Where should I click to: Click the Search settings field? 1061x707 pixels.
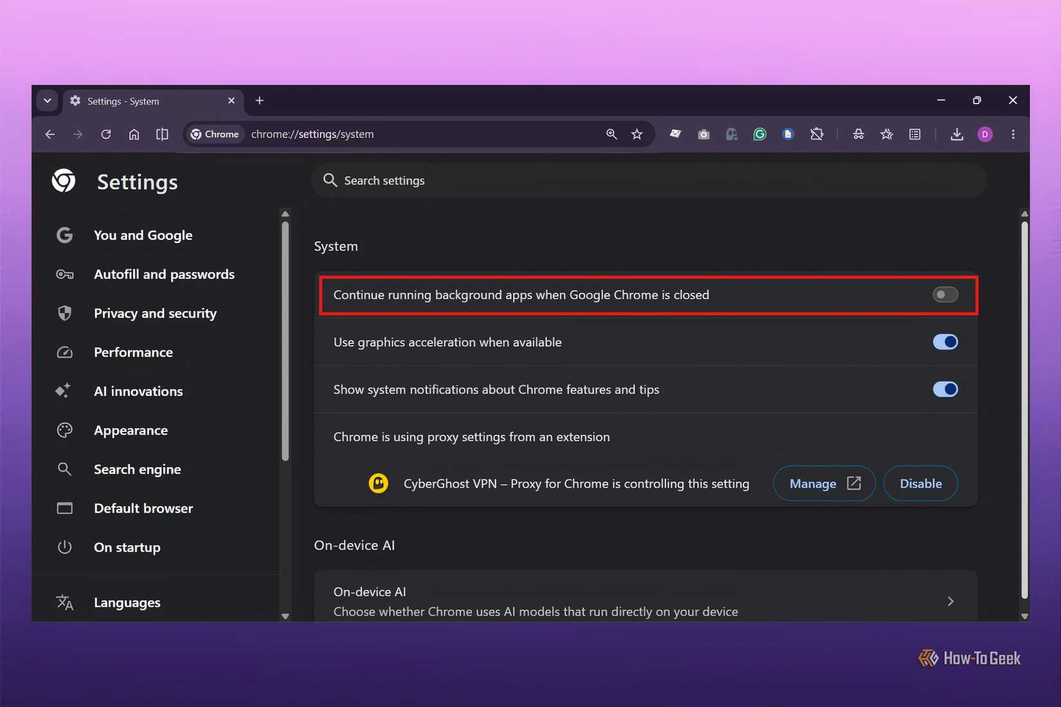click(x=649, y=181)
